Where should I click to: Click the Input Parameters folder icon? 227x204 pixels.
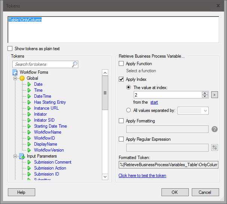(22, 156)
